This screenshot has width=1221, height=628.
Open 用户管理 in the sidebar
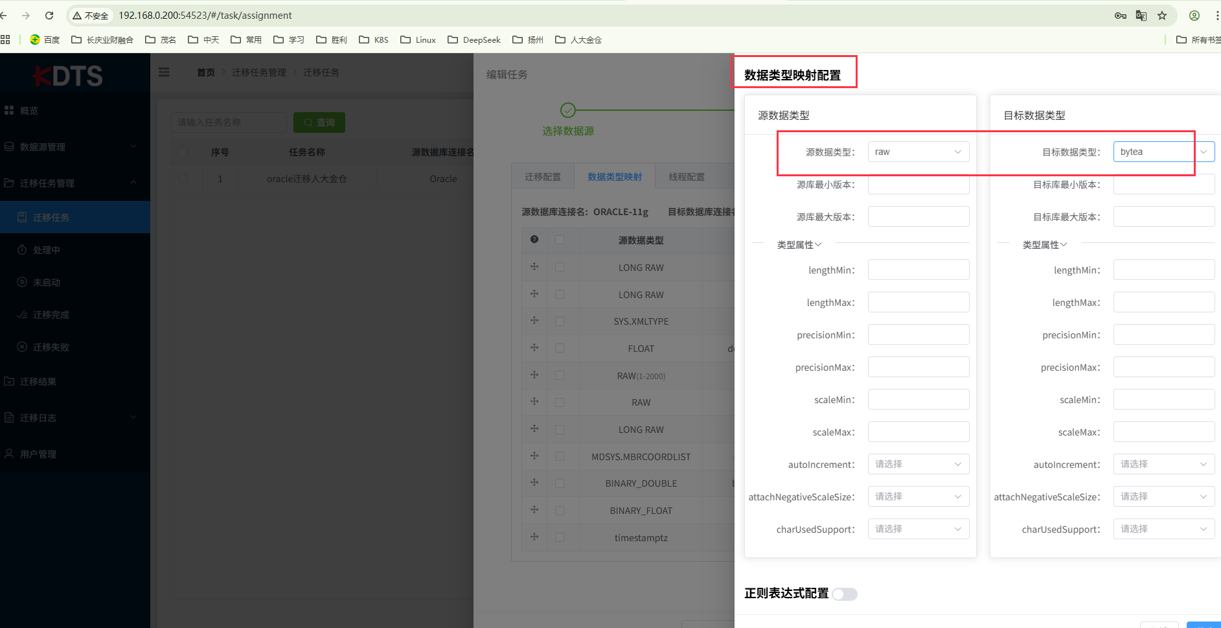75,454
